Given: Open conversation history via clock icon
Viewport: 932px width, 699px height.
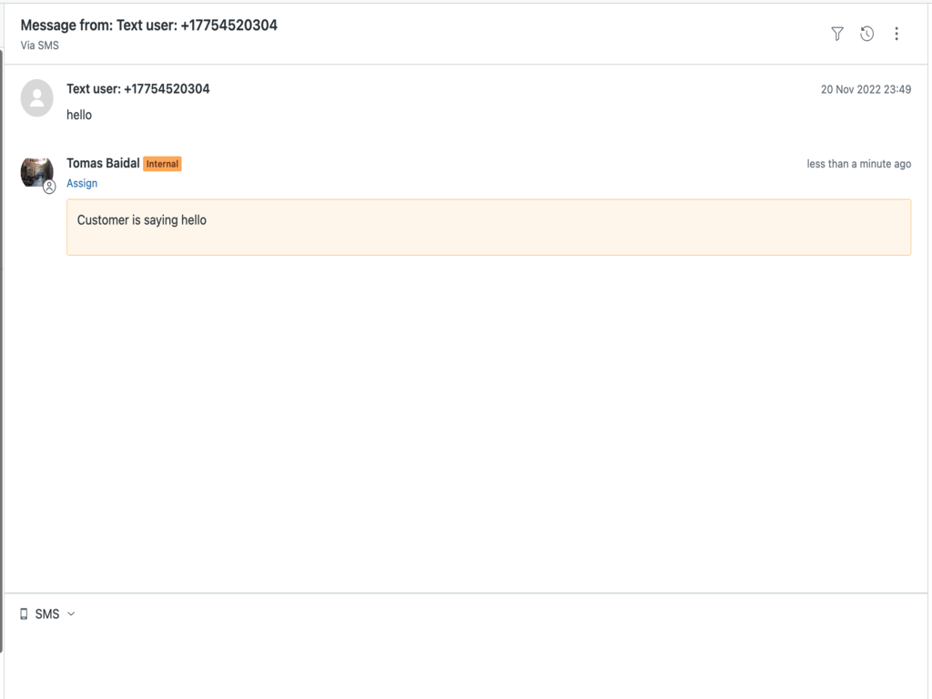Looking at the screenshot, I should pyautogui.click(x=866, y=34).
